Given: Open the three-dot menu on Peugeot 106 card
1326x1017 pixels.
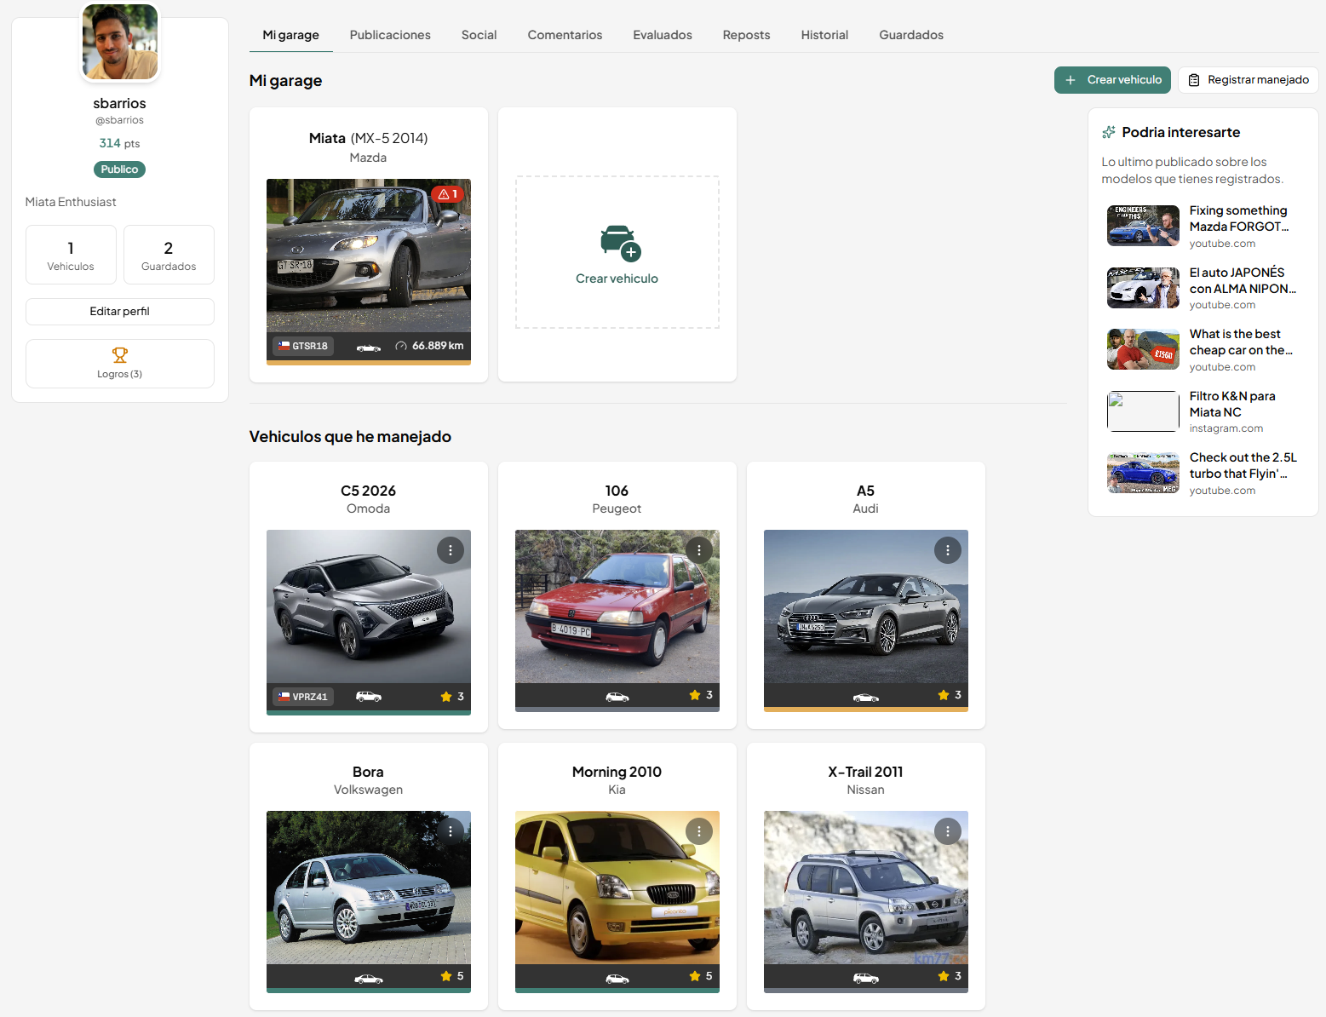Looking at the screenshot, I should tap(699, 550).
